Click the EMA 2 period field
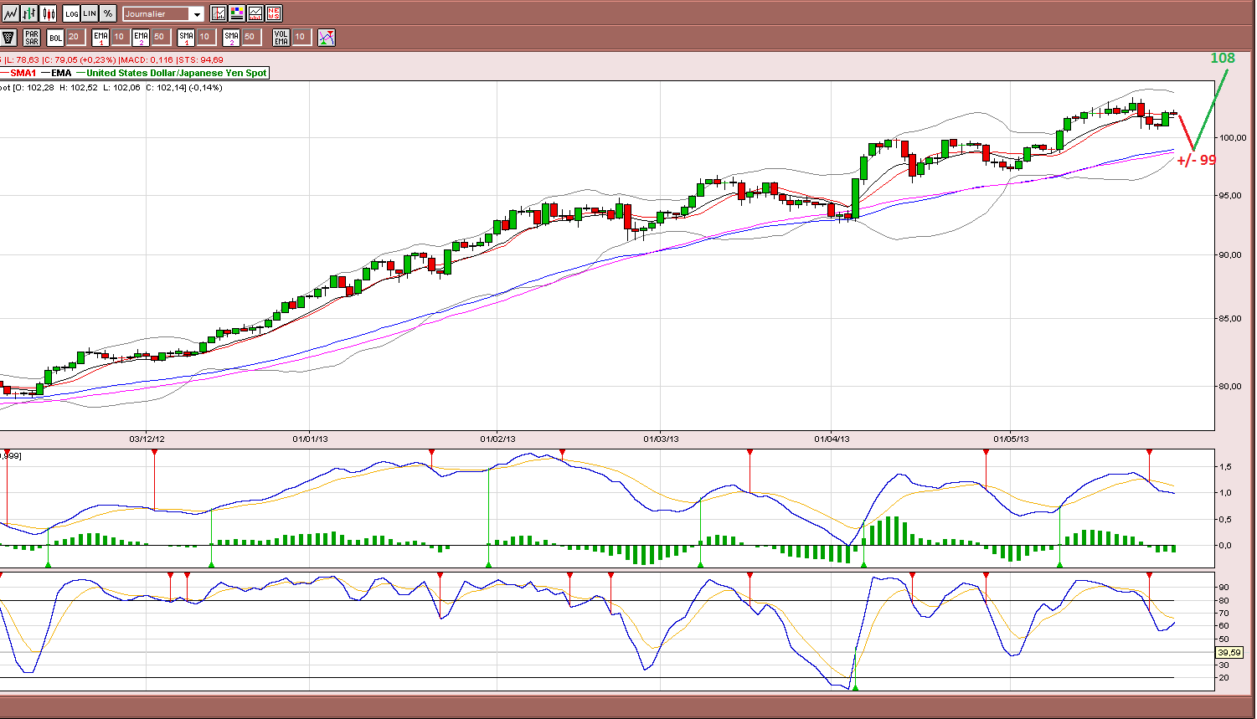Viewport: 1257px width, 719px height. point(161,37)
